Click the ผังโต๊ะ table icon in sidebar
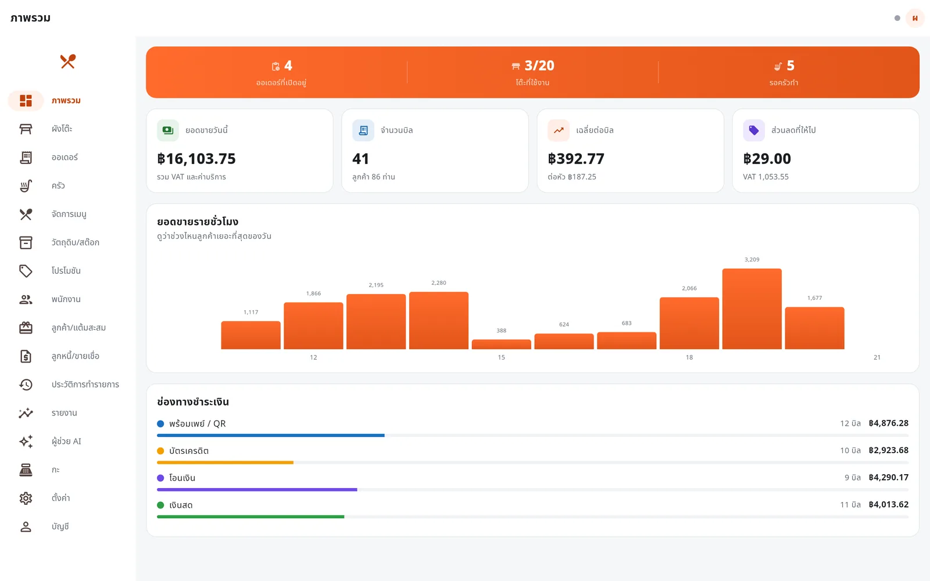 coord(26,129)
